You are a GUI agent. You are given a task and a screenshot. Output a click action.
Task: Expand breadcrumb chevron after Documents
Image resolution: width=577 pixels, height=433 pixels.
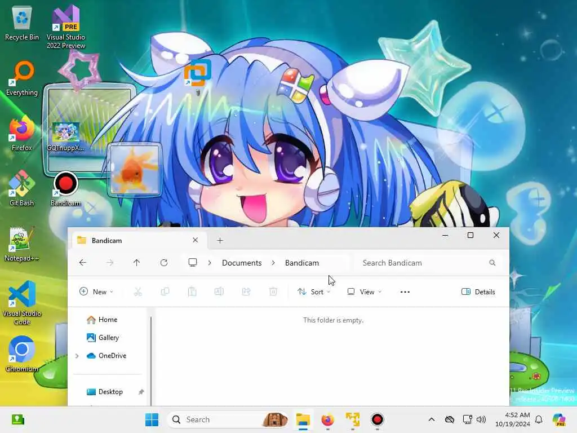click(273, 263)
